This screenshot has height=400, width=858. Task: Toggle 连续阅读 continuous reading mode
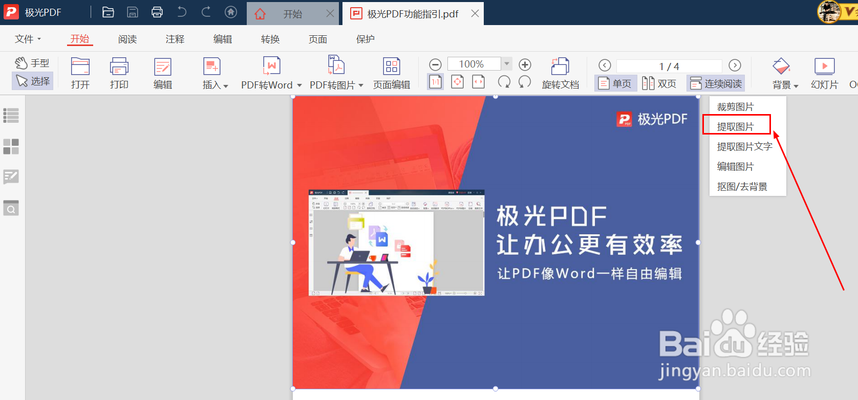716,83
